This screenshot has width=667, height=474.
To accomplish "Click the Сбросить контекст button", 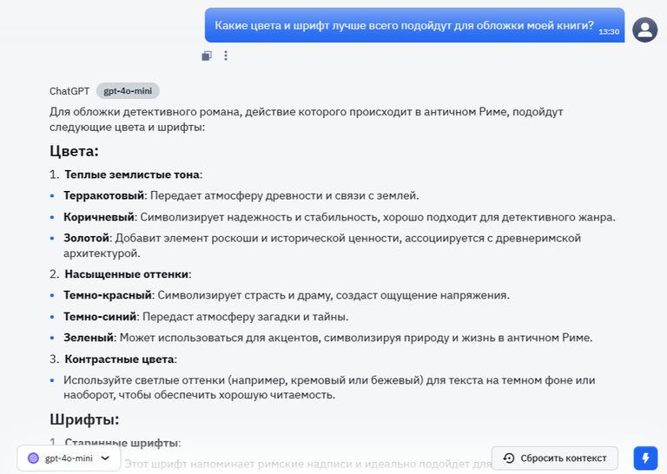I will pyautogui.click(x=555, y=458).
